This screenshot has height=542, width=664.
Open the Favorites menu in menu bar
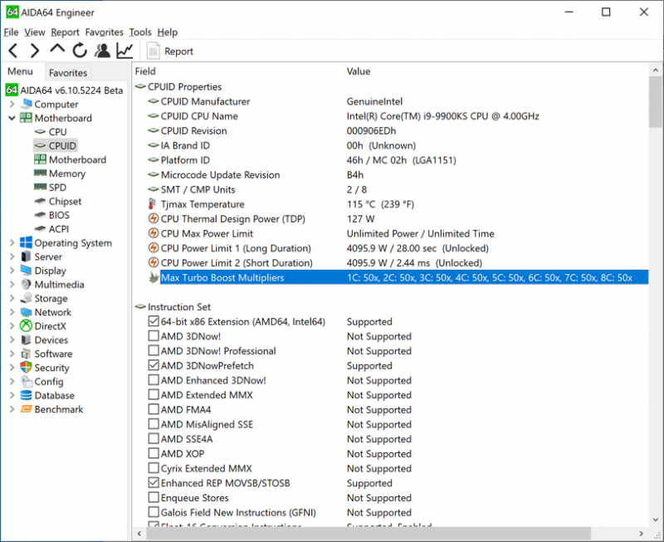105,32
